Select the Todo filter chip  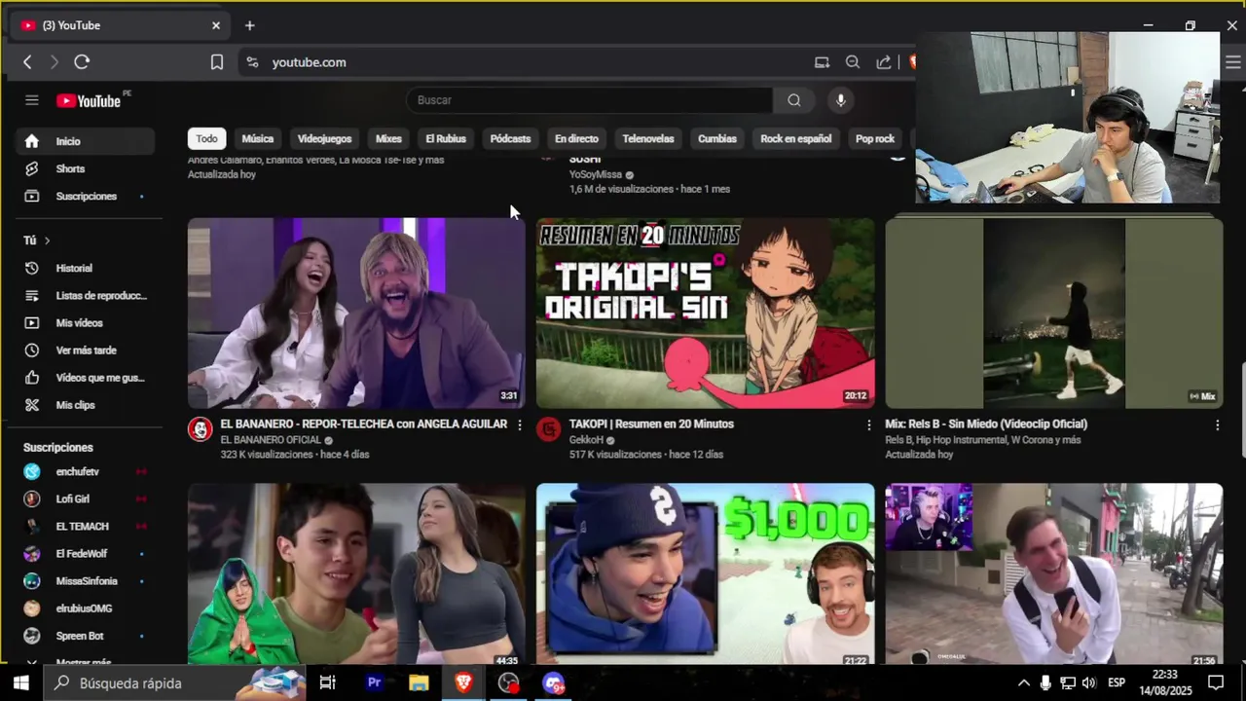click(x=206, y=138)
